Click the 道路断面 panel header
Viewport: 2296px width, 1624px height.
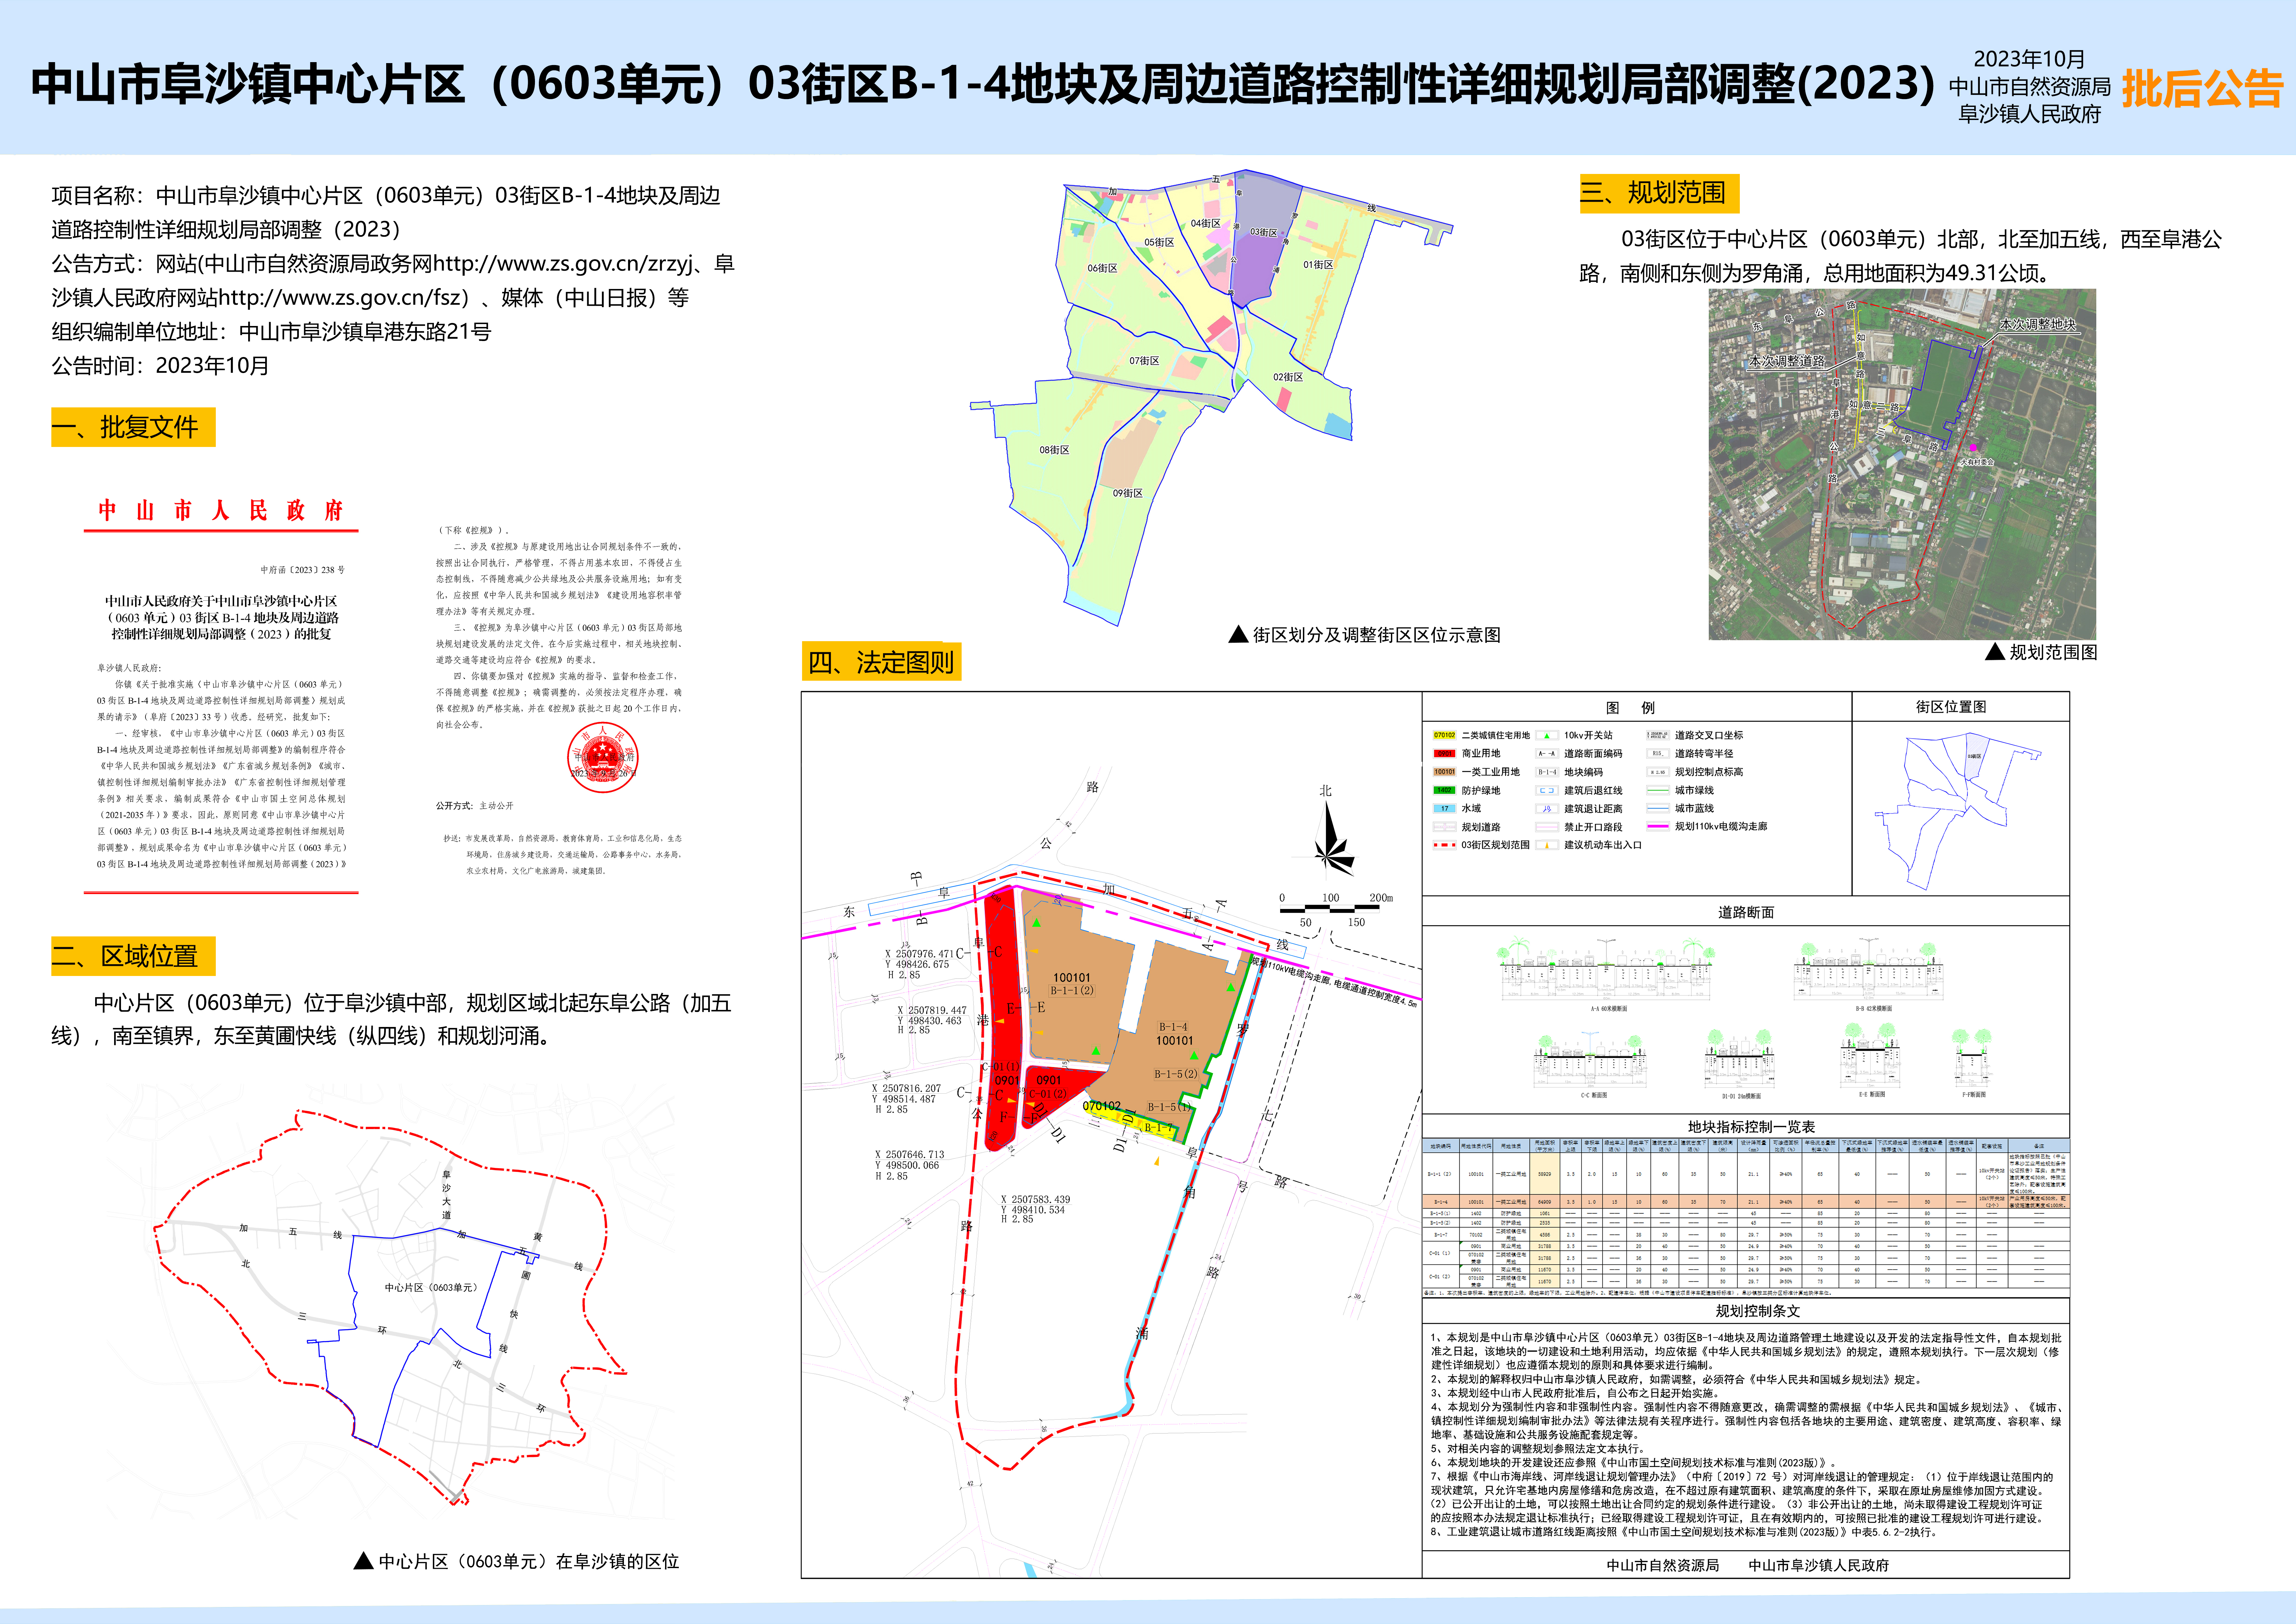[1746, 912]
